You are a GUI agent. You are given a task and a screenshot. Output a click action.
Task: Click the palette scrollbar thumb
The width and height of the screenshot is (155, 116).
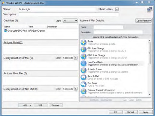click(150, 53)
